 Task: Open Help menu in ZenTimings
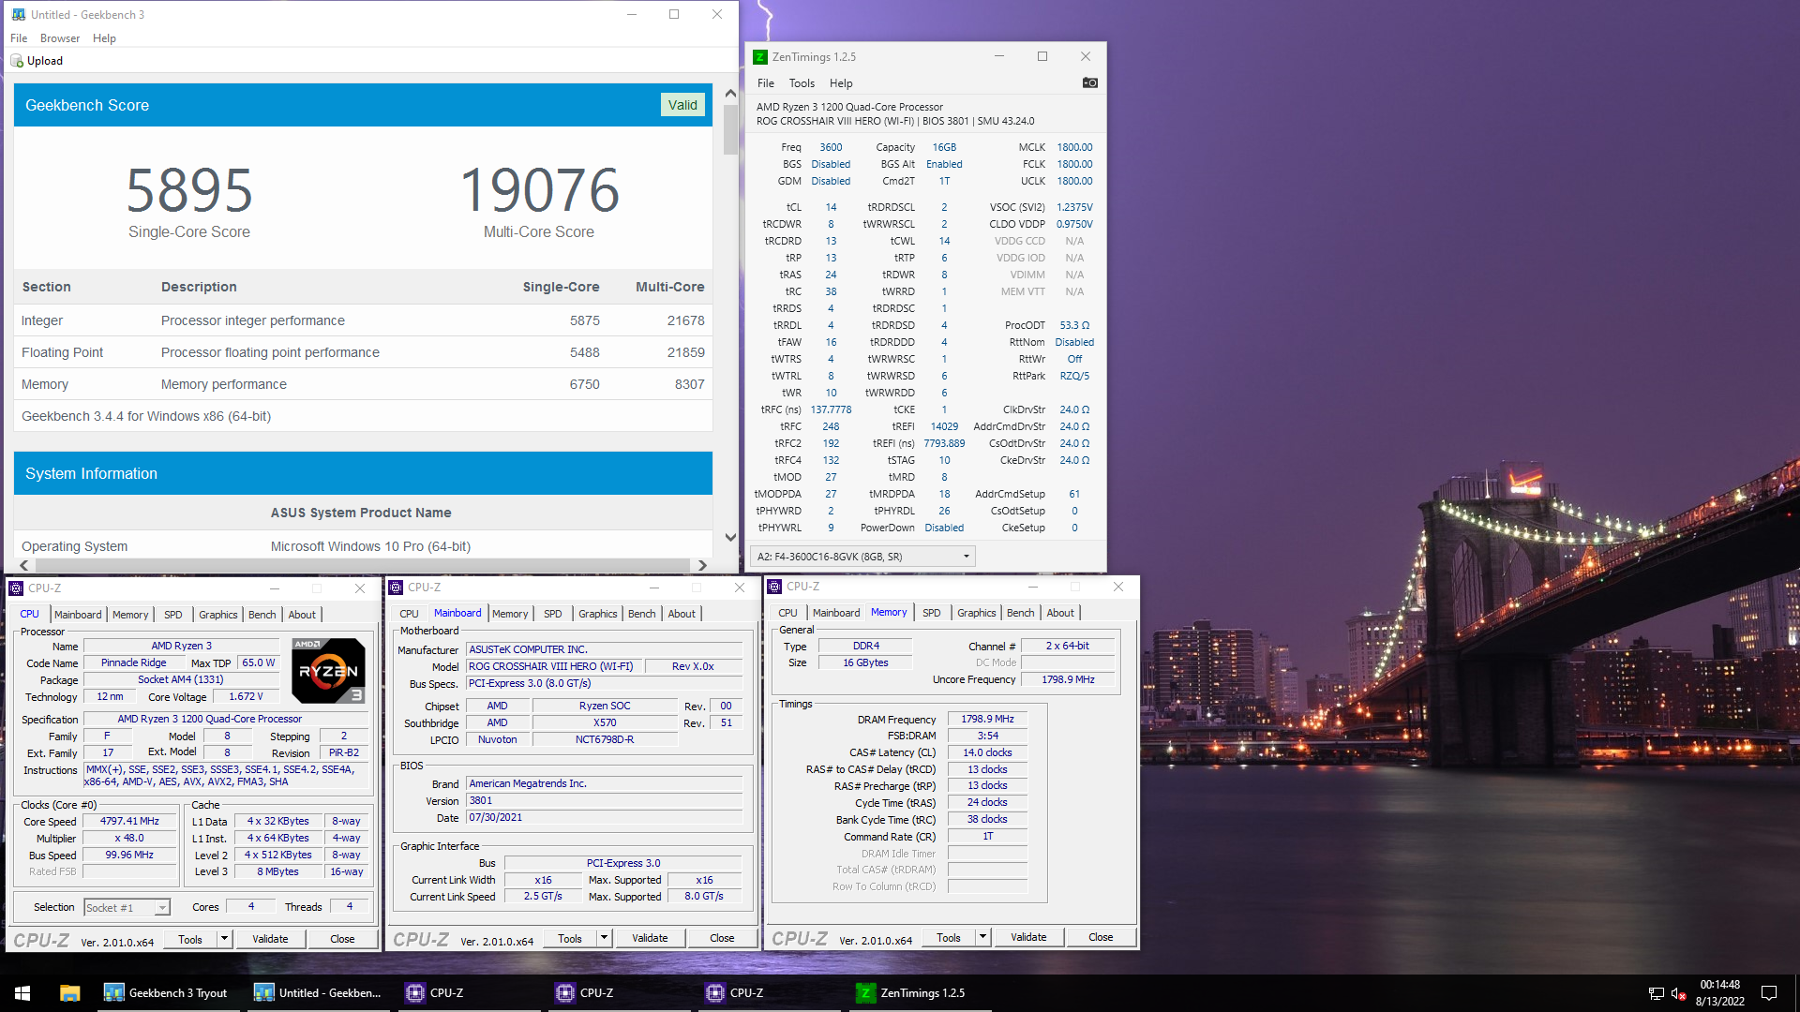point(841,83)
